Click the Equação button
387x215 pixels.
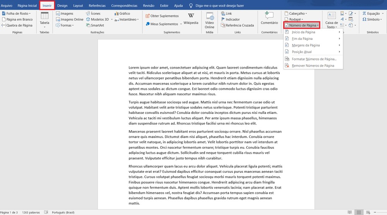click(371, 13)
